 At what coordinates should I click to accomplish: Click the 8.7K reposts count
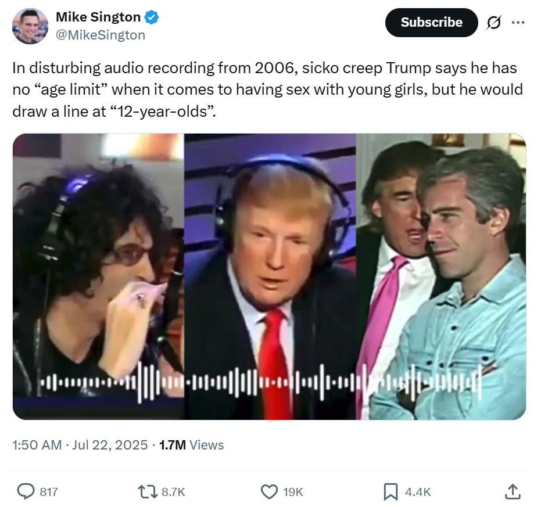(x=173, y=492)
